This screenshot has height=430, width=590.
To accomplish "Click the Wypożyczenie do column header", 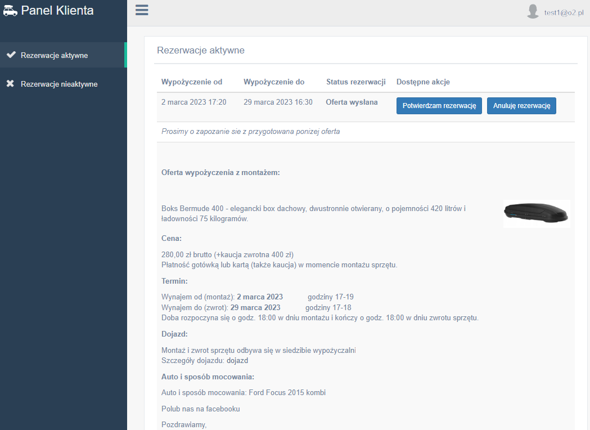I will click(274, 82).
